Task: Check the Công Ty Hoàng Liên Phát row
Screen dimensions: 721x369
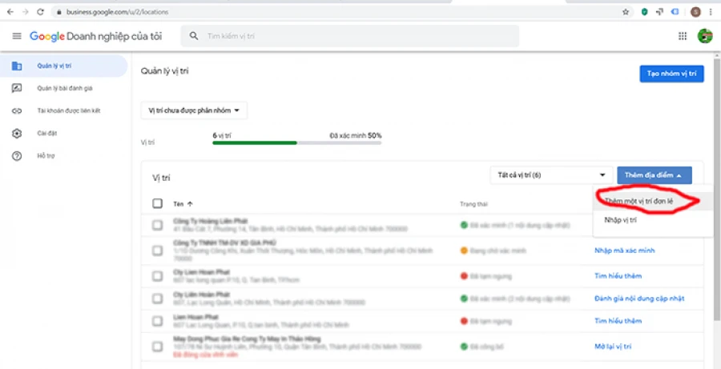Action: [157, 225]
